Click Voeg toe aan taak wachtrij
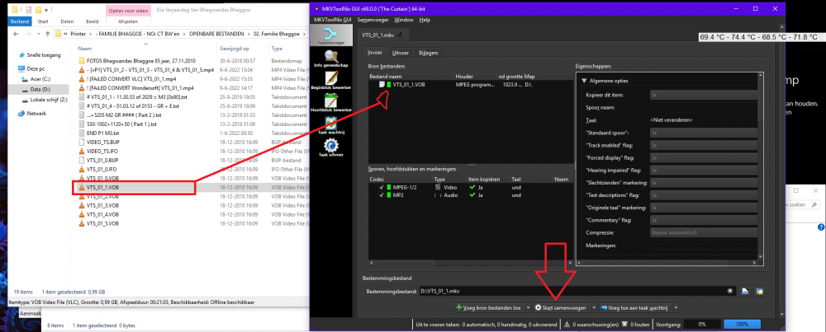The width and height of the screenshot is (826, 332). 635,308
